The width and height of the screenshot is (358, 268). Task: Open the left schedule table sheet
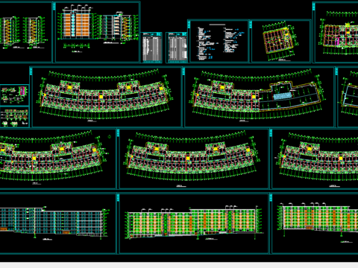coord(152,48)
